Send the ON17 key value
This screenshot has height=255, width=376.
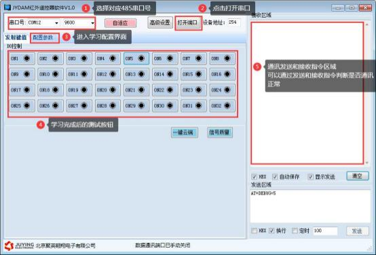coord(22,90)
